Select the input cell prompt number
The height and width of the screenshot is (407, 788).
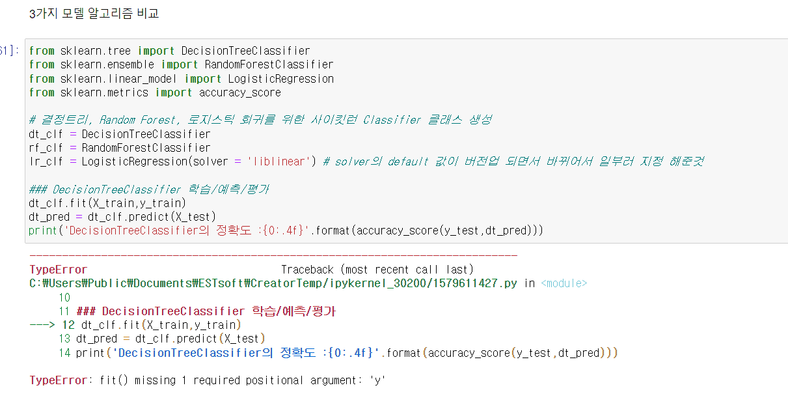tap(7, 51)
